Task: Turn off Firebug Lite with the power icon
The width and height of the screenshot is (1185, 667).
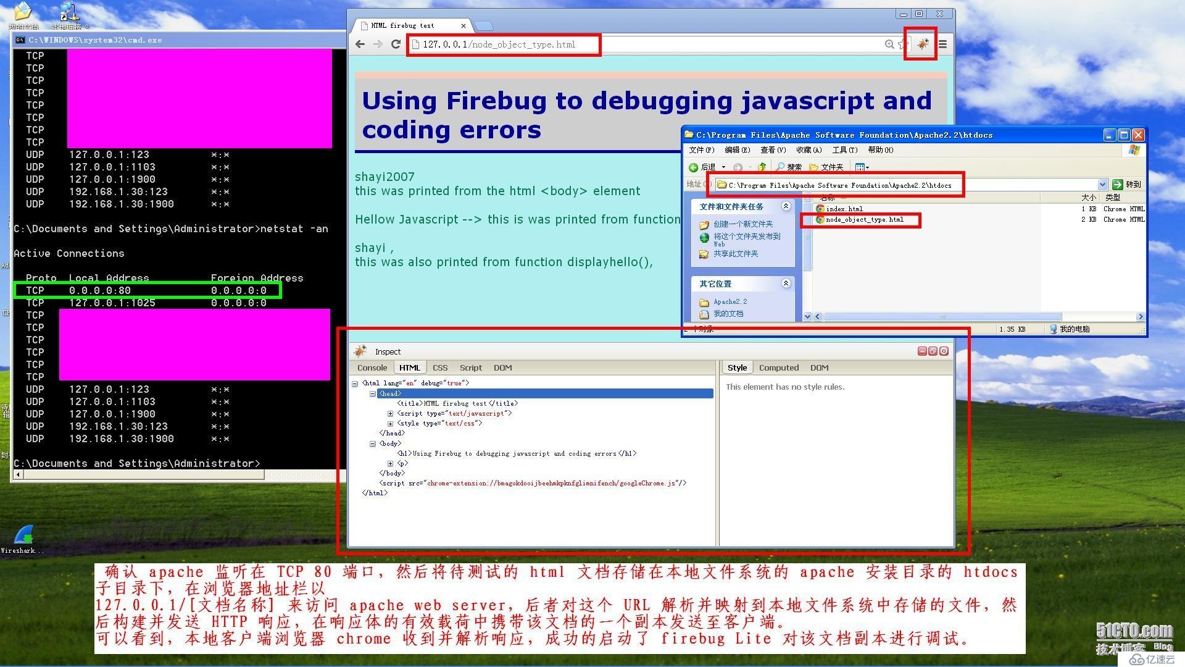Action: click(944, 351)
